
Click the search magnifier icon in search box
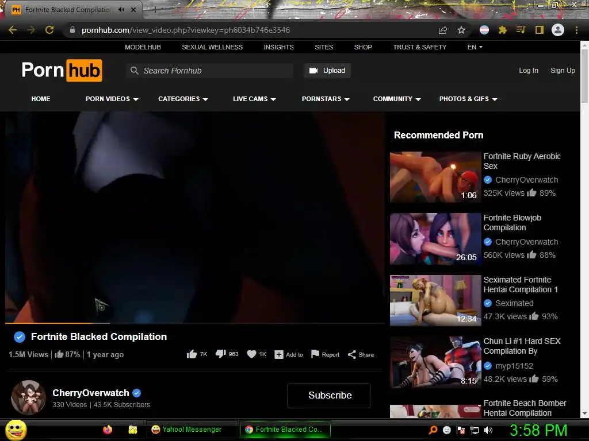coord(134,71)
